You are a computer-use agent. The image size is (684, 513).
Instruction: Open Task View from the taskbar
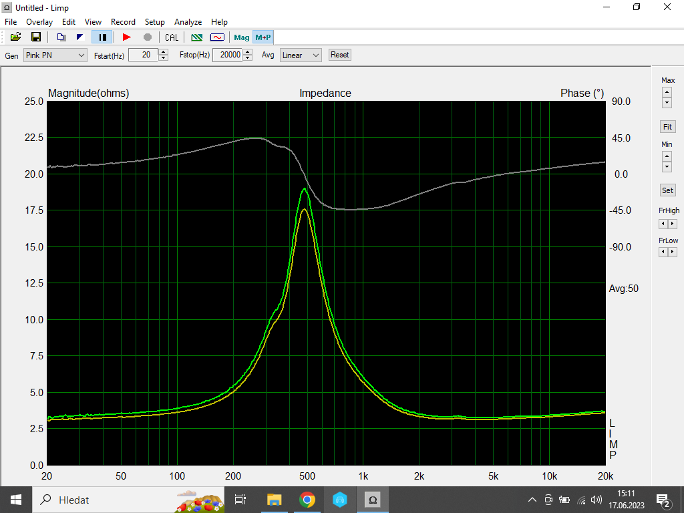(240, 500)
